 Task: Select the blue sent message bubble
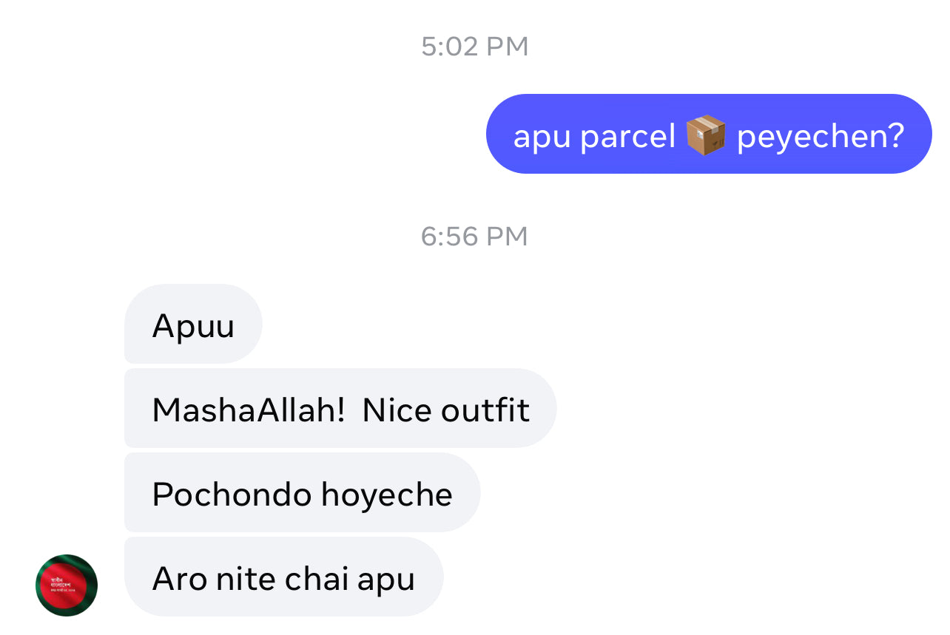coord(708,134)
